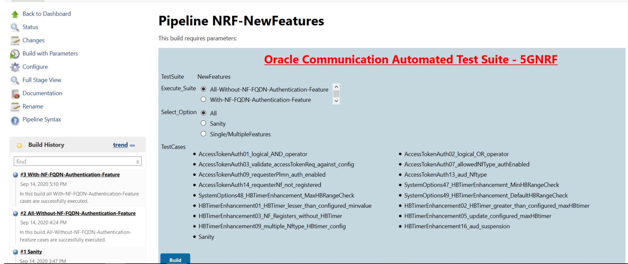Clear the find box with the x icon
This screenshot has height=264, width=628.
coord(138,162)
